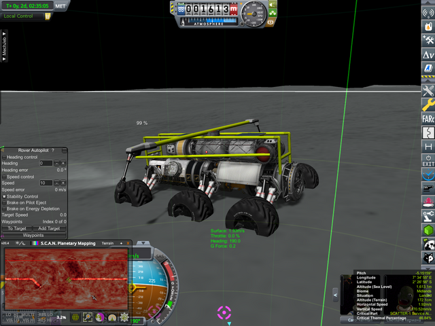Click the To Target button
The width and height of the screenshot is (435, 326).
coord(17,228)
